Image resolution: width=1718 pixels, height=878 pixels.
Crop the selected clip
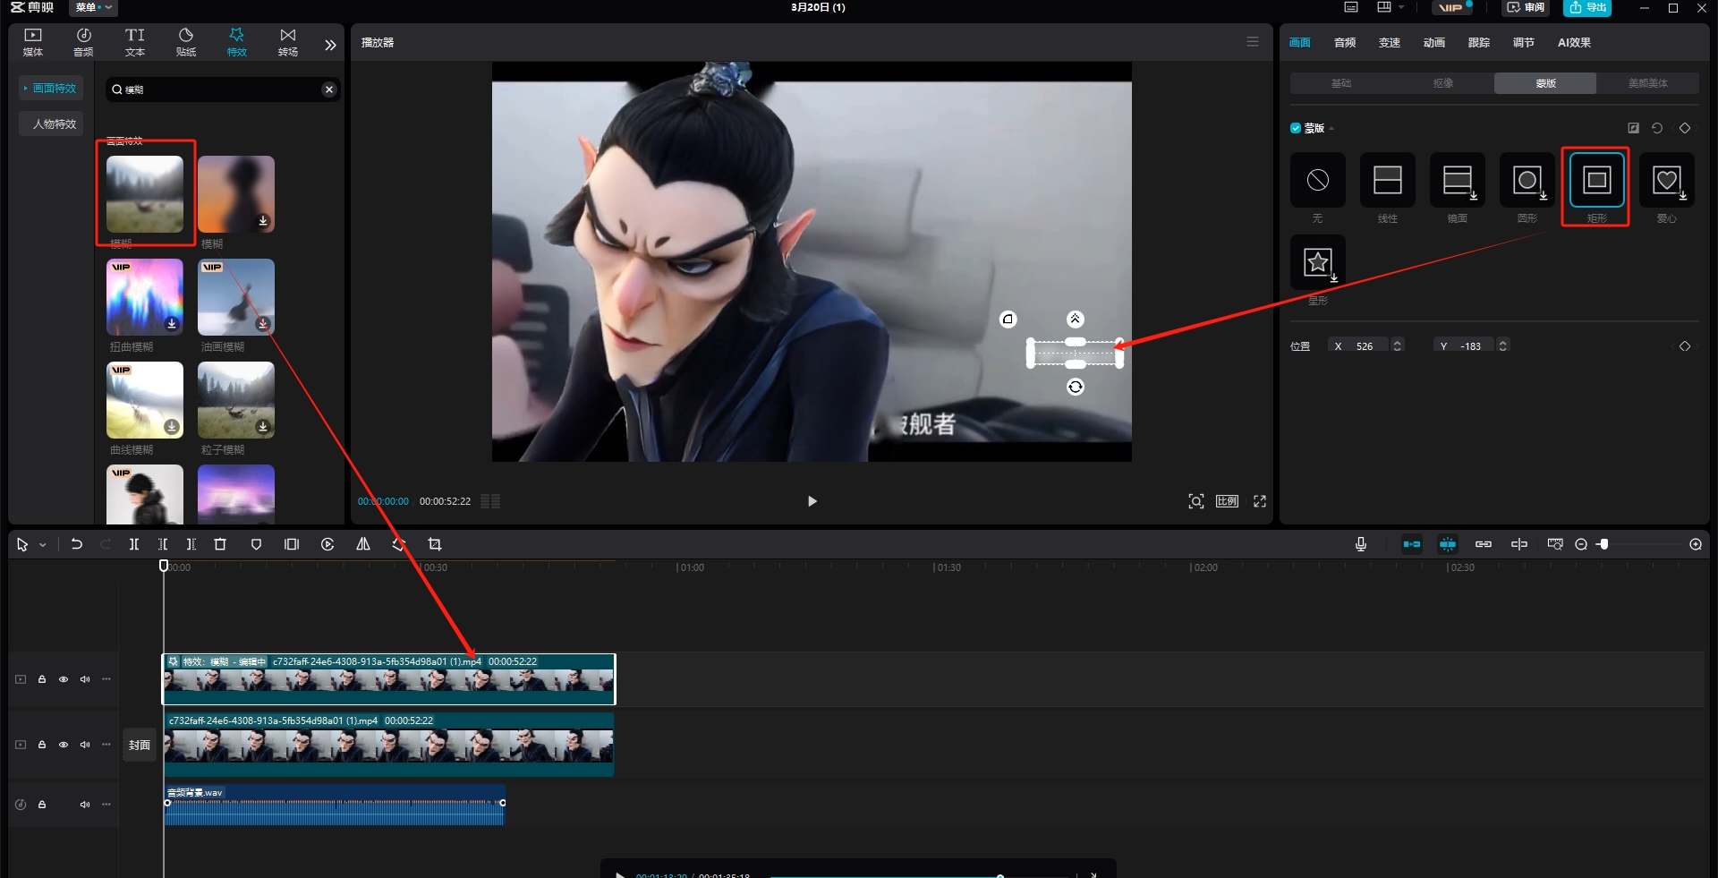435,544
